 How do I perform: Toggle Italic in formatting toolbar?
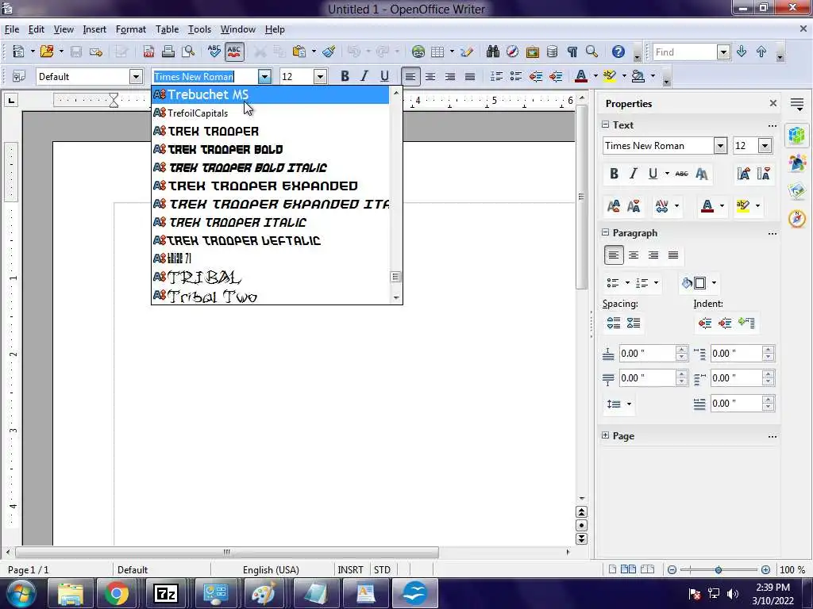pos(364,77)
